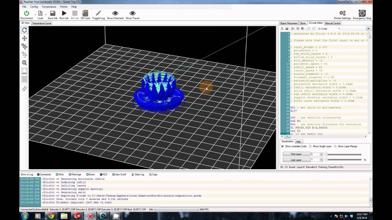Switch to the Temperature Curve tab
The image size is (392, 220).
42,23
